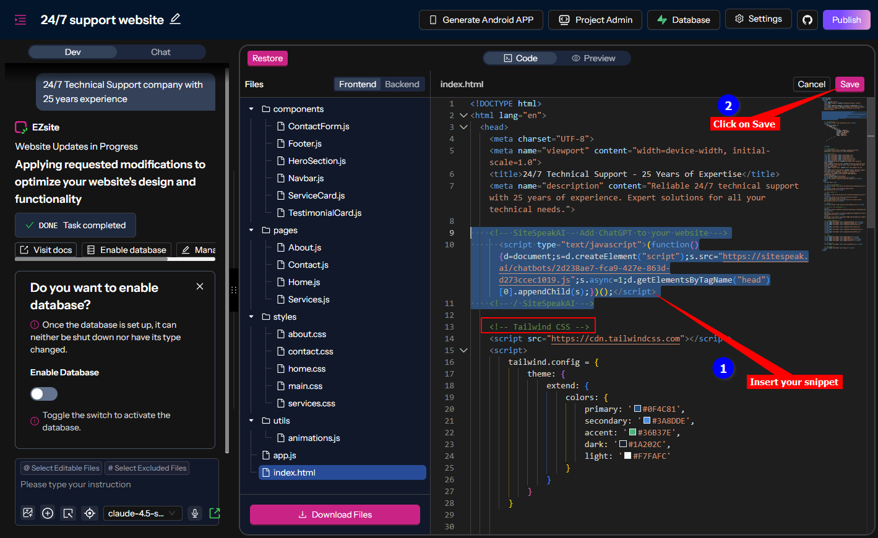Fold the head tag on line 3
878x538 pixels.
tap(463, 127)
